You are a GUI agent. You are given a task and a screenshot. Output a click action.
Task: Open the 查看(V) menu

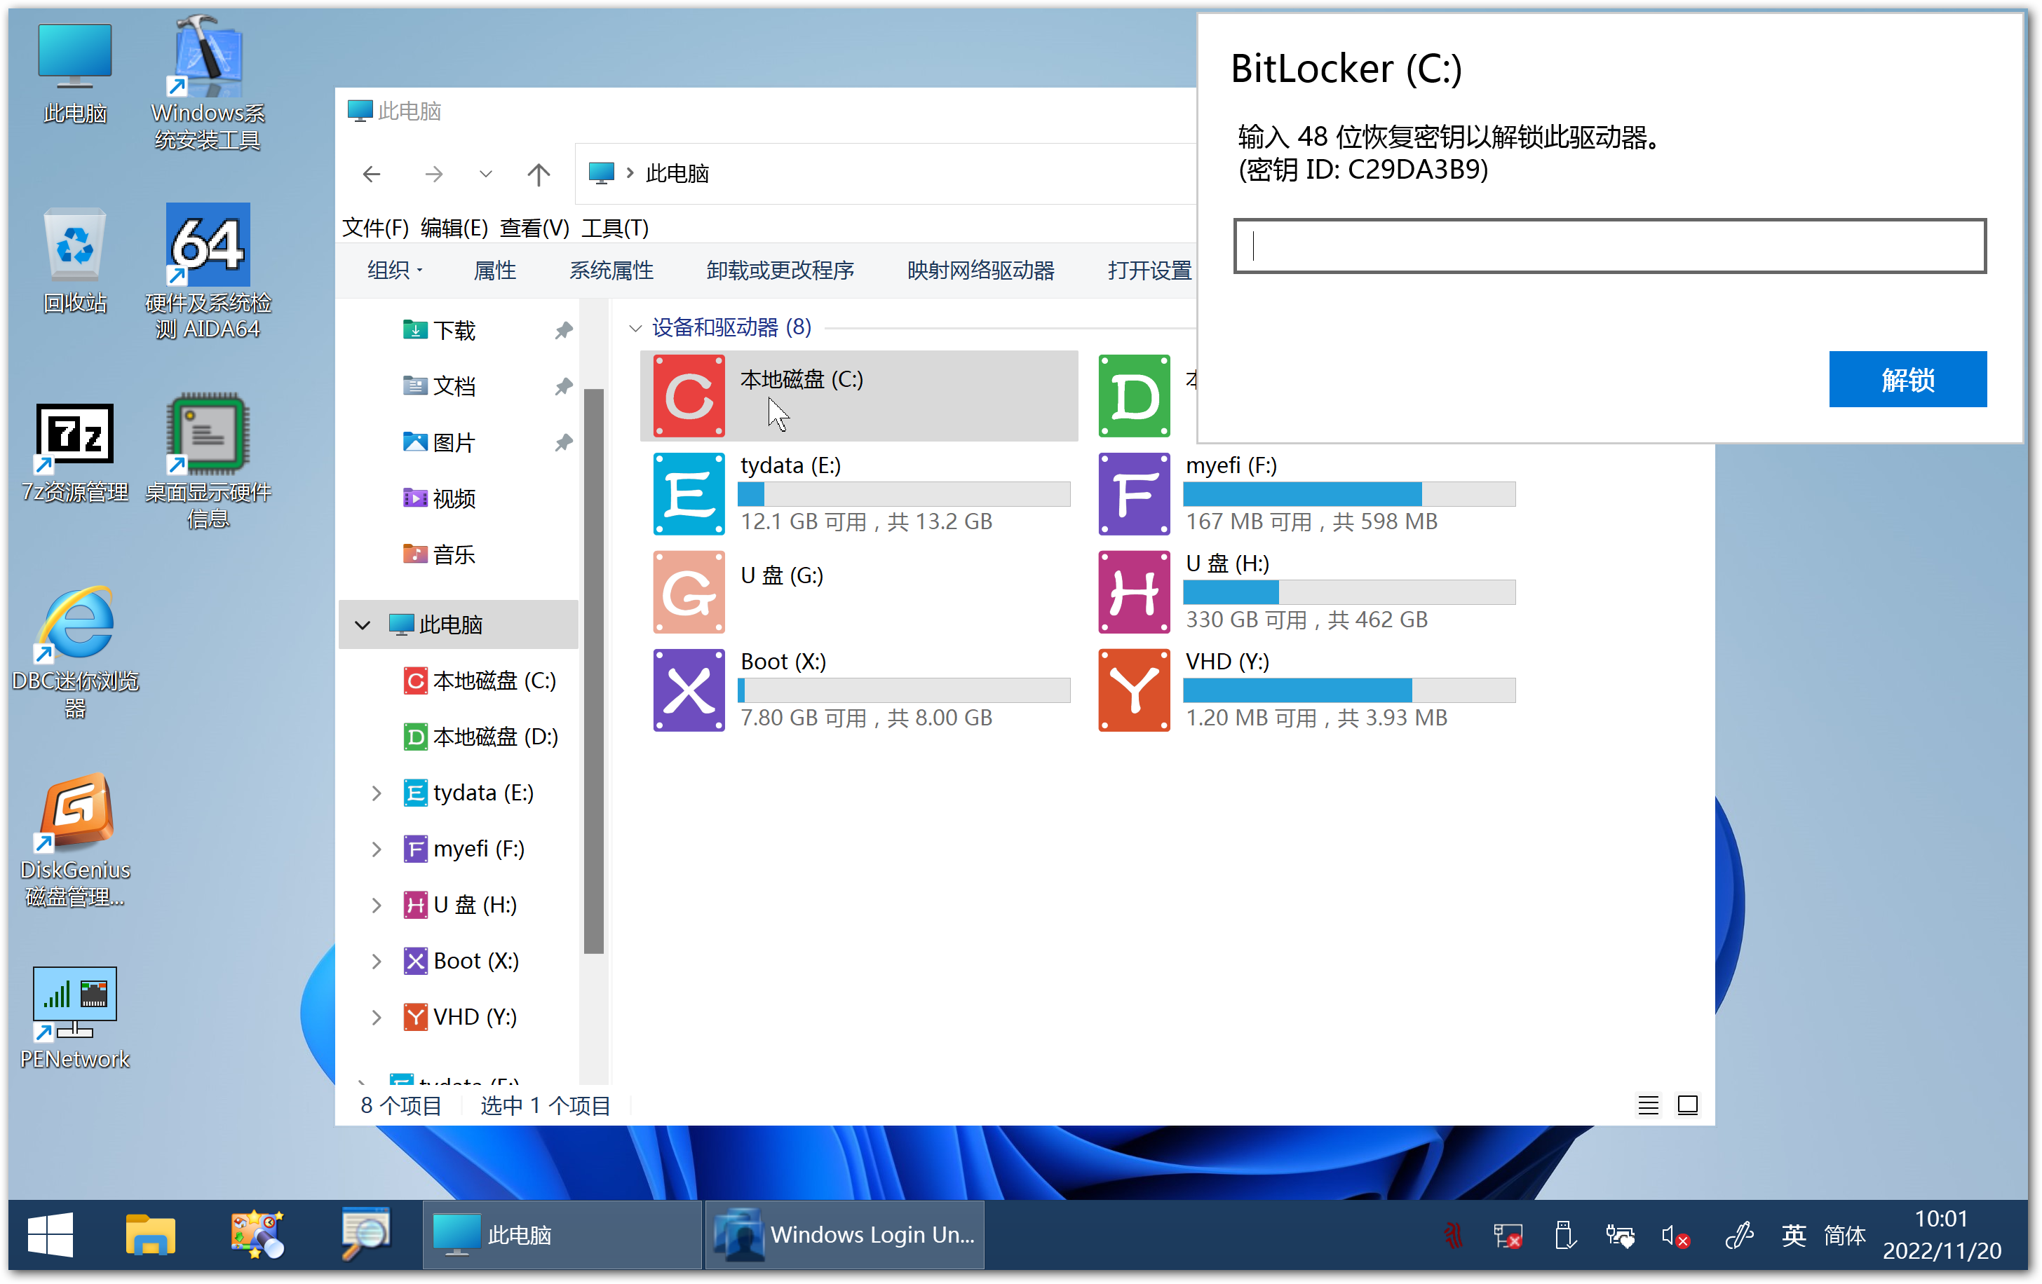[x=534, y=228]
